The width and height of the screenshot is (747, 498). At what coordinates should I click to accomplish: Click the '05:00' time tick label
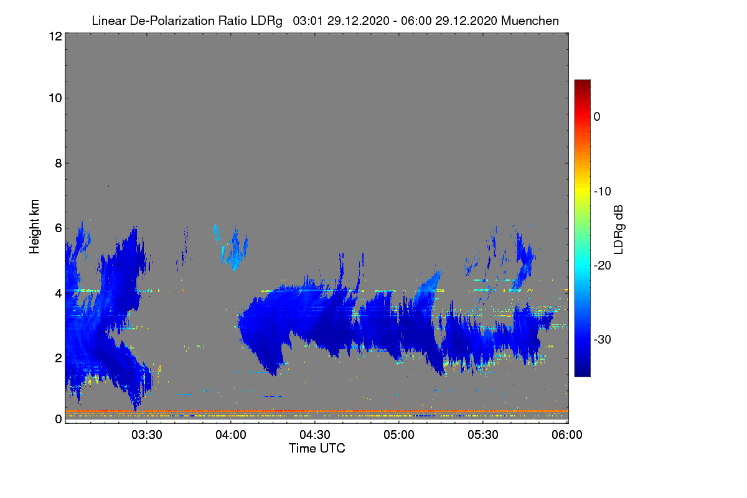point(399,435)
